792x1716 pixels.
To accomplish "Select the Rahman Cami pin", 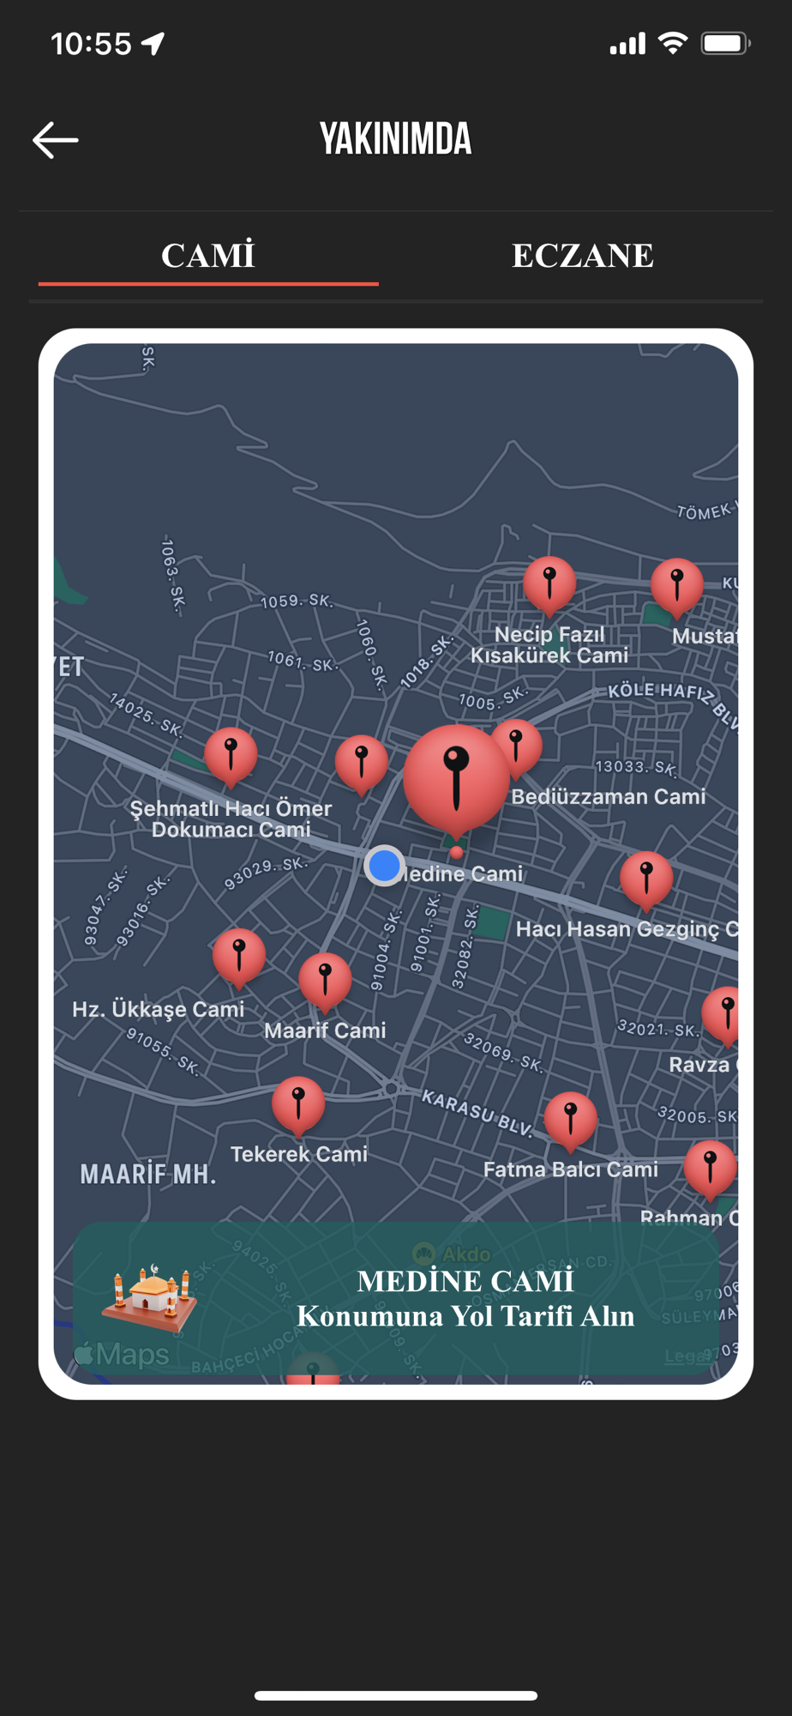I will 711,1170.
